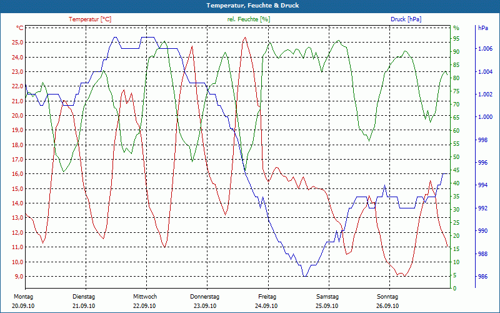Viewport: 500px width, 313px height.
Task: Click the '1.004' pressure axis value
Action: [x=485, y=72]
